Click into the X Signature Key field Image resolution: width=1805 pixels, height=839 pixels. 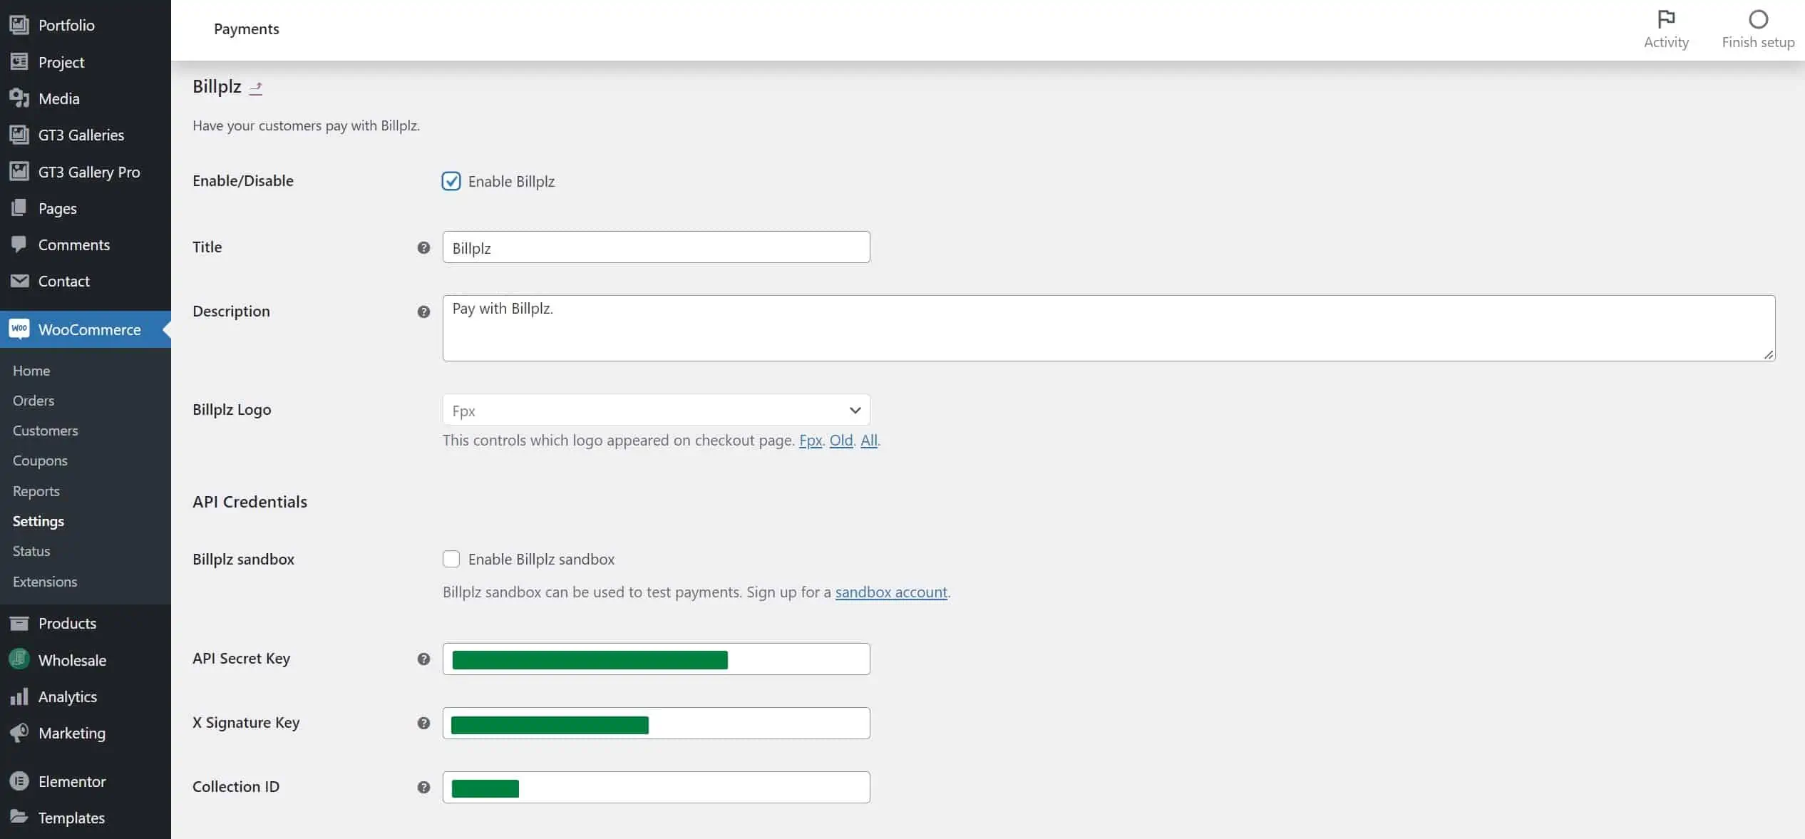(656, 723)
